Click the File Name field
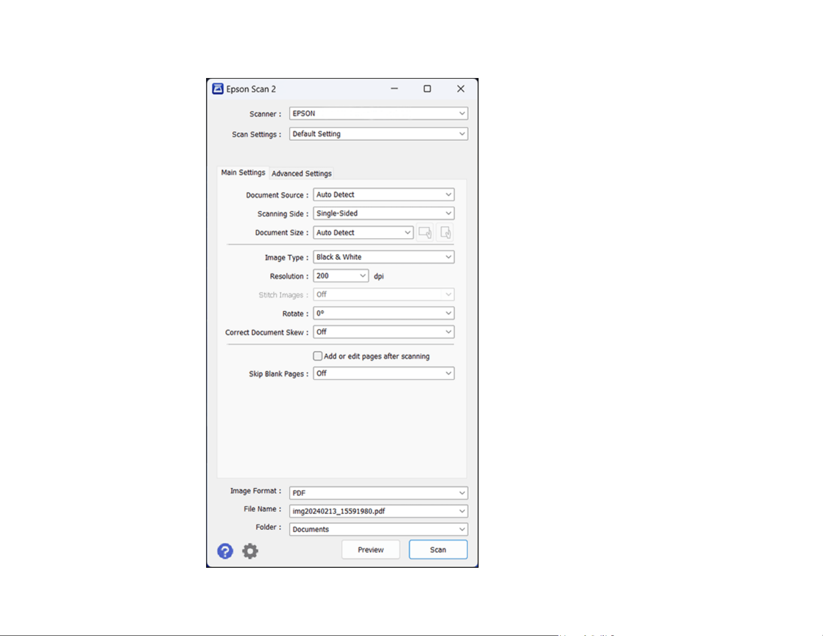 tap(379, 511)
